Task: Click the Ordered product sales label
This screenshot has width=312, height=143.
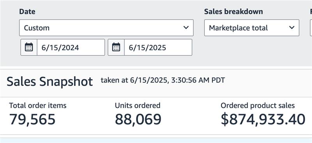Action: pos(258,106)
